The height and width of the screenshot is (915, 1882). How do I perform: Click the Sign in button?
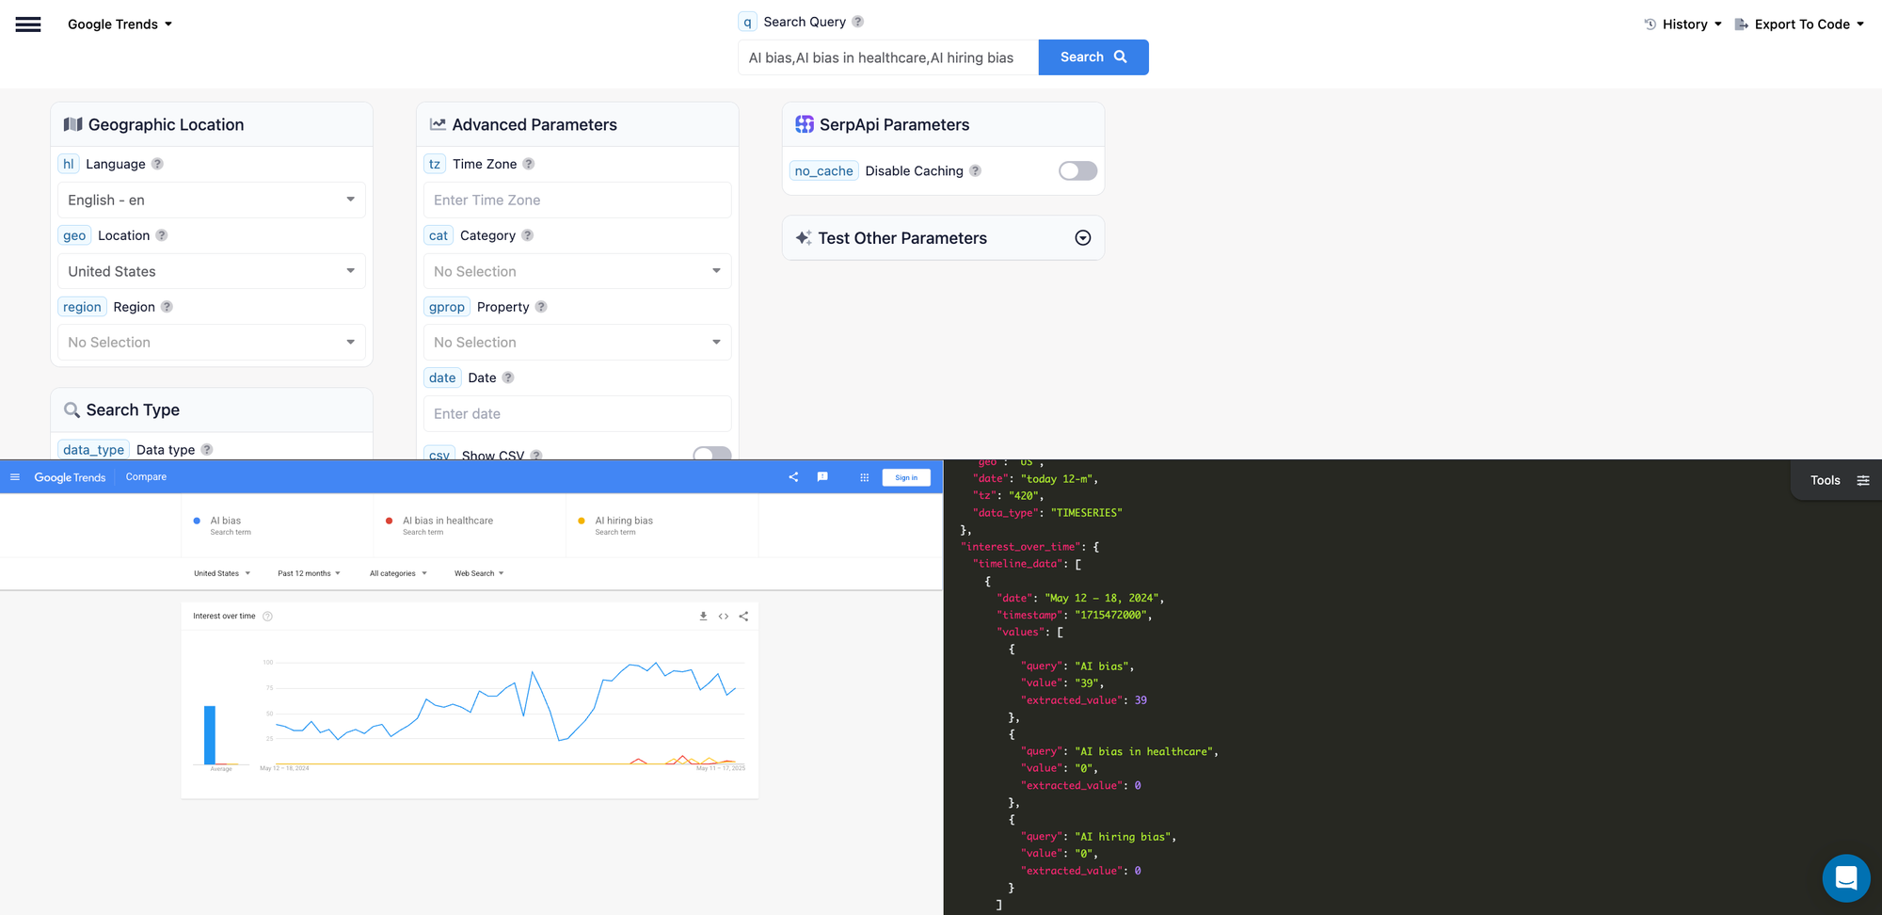tap(906, 477)
